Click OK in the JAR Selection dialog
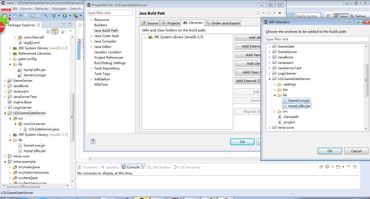Image resolution: width=370 pixels, height=199 pixels. (330, 151)
